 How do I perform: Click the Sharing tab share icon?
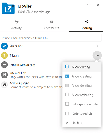[86, 22]
